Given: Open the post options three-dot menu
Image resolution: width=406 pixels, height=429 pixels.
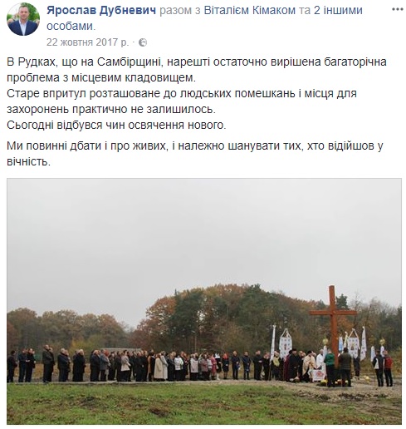Looking at the screenshot, I should [x=397, y=9].
